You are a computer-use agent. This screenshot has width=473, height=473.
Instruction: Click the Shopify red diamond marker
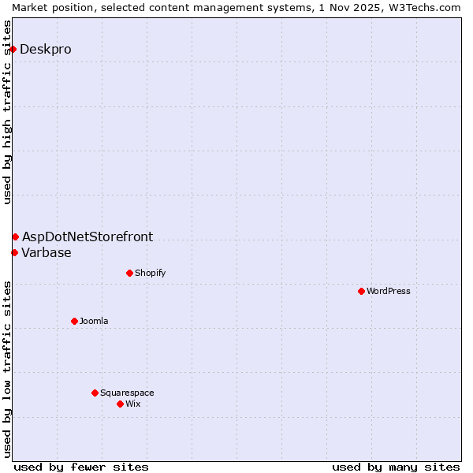pos(129,273)
